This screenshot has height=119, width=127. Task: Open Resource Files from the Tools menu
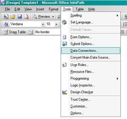point(91,72)
